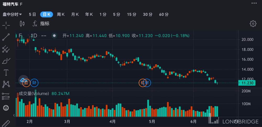Click the blue 财 earnings marker in April

click(147, 83)
